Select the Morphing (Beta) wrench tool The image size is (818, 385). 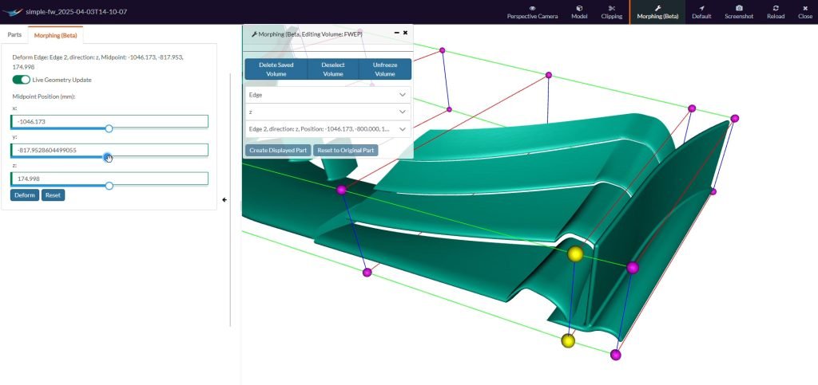click(x=657, y=12)
